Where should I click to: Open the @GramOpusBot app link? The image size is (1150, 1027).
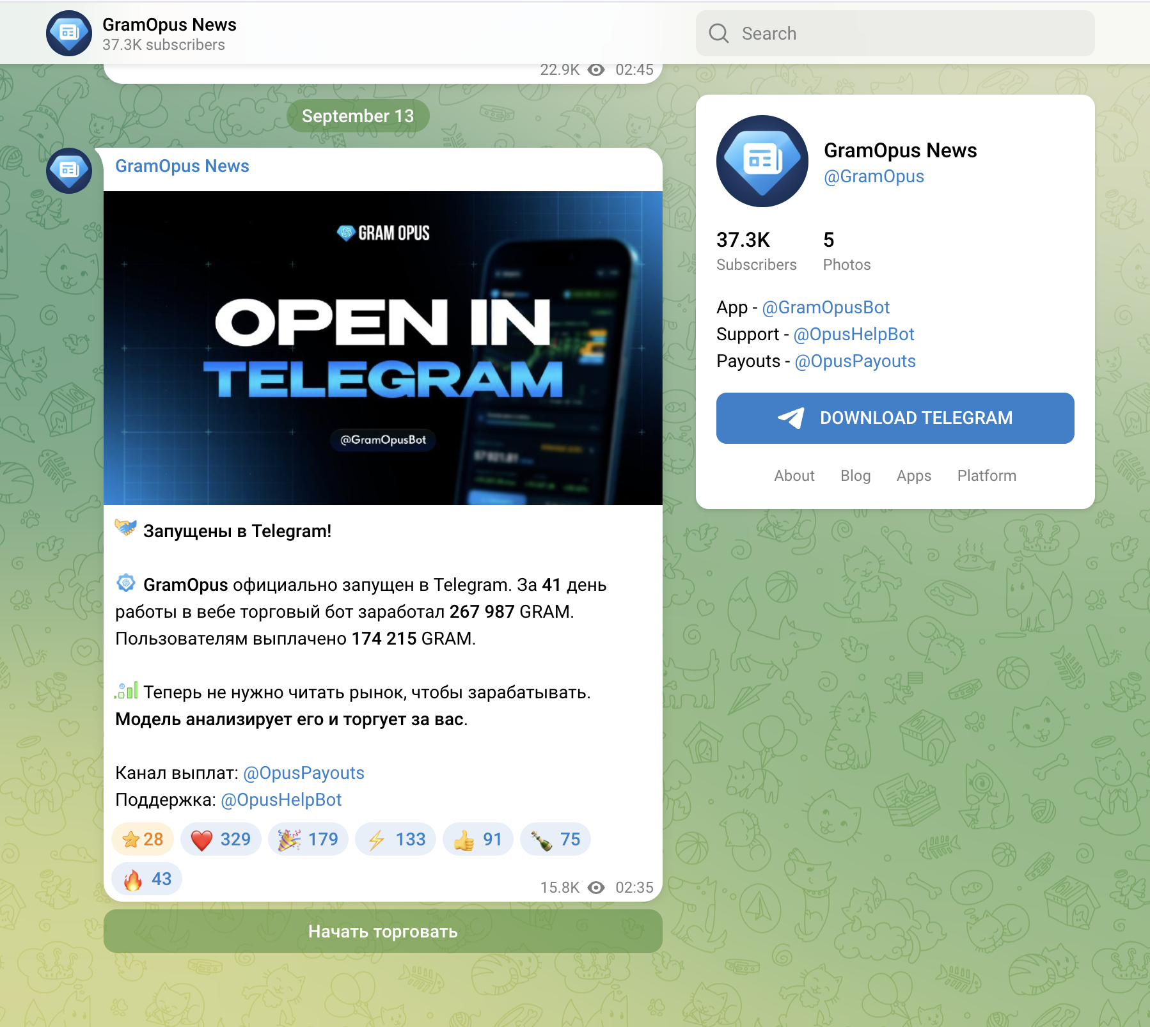[x=826, y=308]
